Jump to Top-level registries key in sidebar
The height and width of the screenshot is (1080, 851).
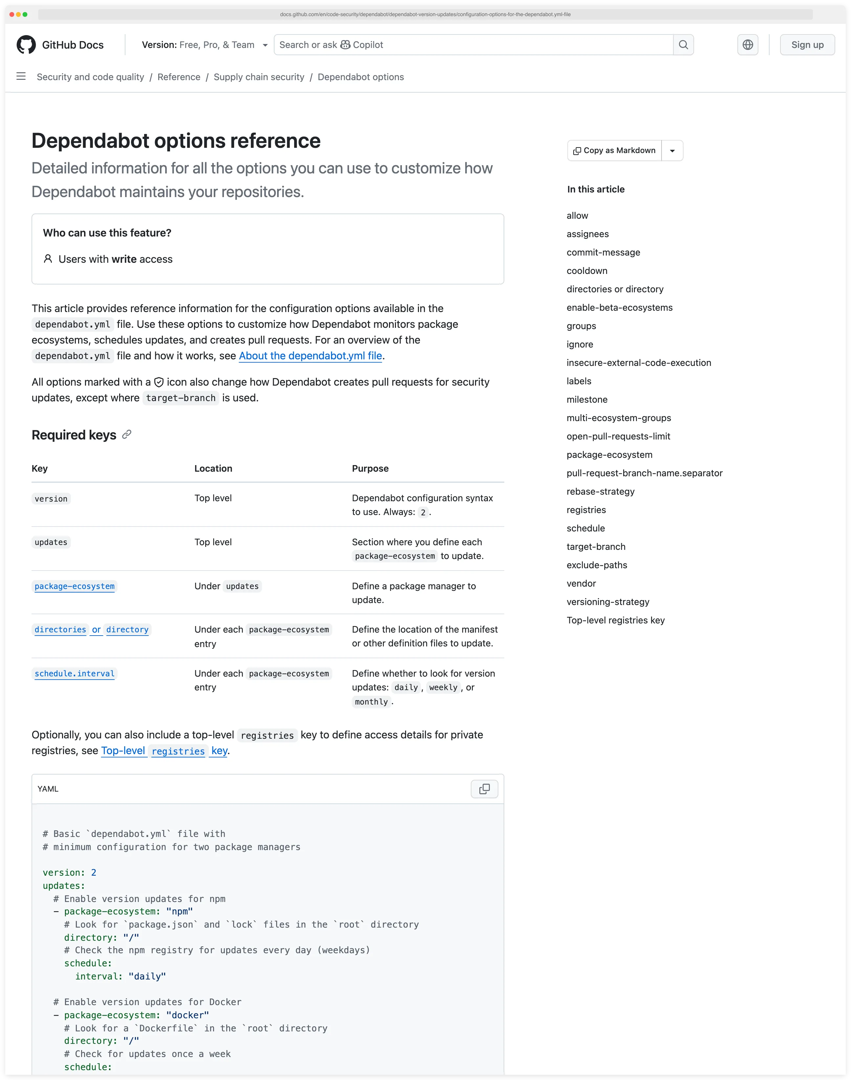coord(615,621)
